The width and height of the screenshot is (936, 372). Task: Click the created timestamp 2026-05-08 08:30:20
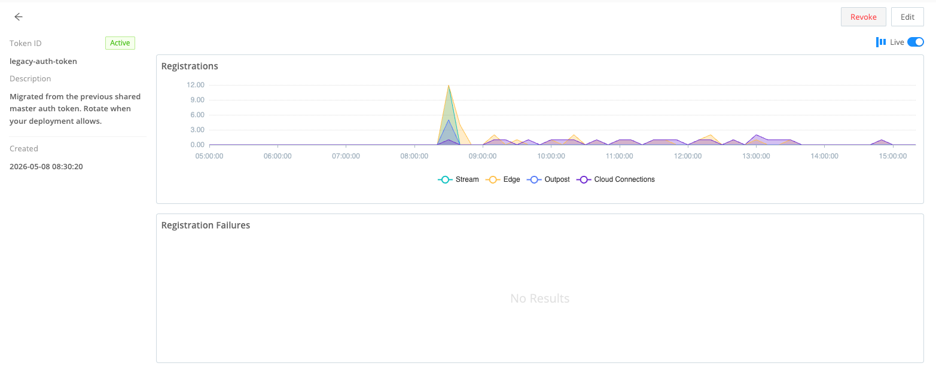pos(46,166)
